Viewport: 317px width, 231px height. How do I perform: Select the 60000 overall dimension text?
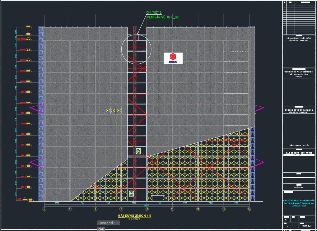point(147,206)
